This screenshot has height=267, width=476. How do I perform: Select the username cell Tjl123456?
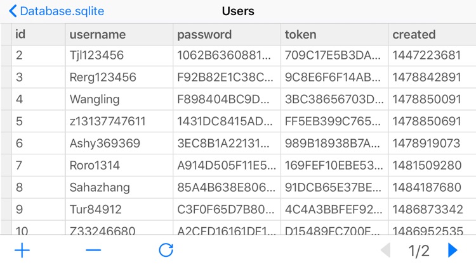(x=119, y=56)
